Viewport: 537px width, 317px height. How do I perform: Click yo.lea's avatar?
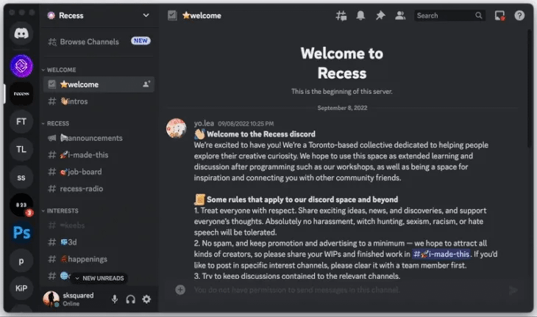176,128
